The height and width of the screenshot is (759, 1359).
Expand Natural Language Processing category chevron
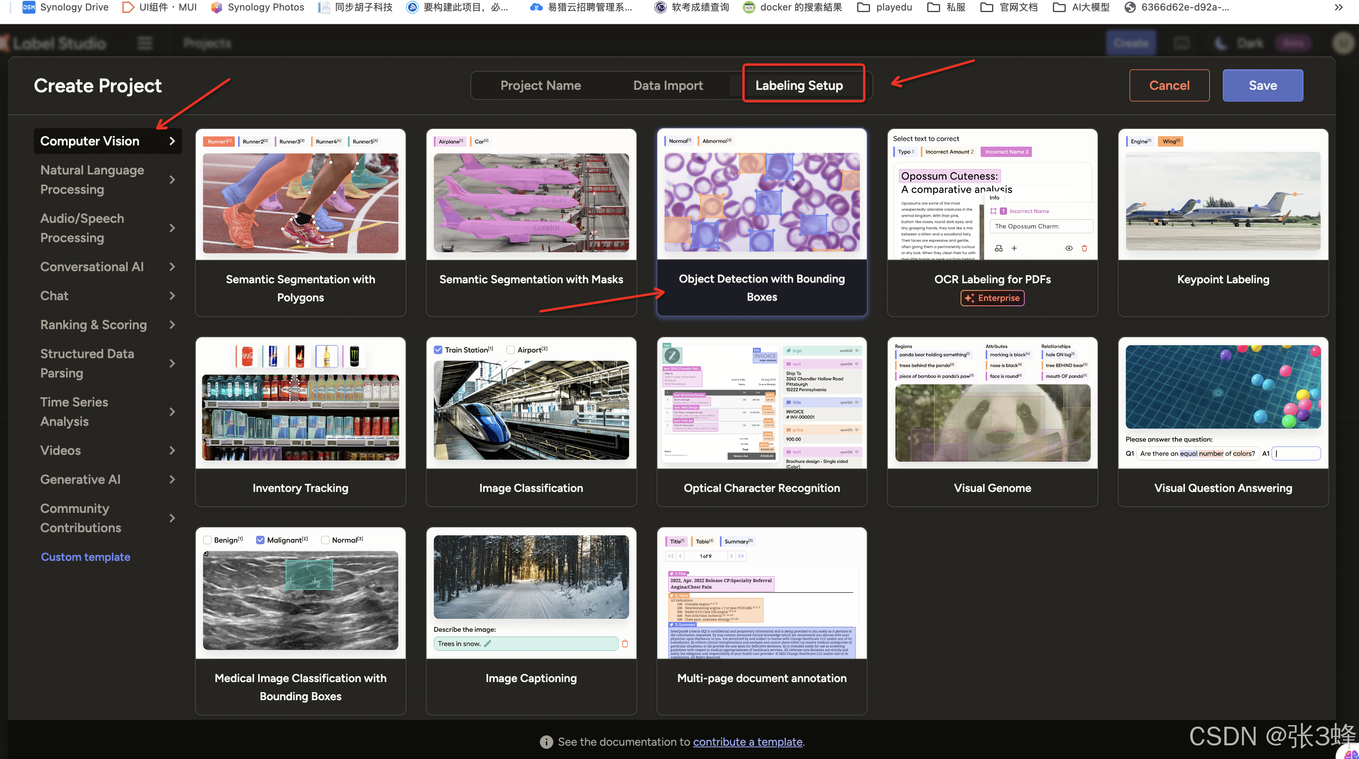[x=172, y=179]
